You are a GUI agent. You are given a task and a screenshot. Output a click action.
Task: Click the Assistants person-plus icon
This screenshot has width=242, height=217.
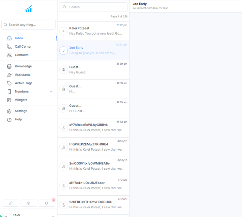click(x=9, y=75)
